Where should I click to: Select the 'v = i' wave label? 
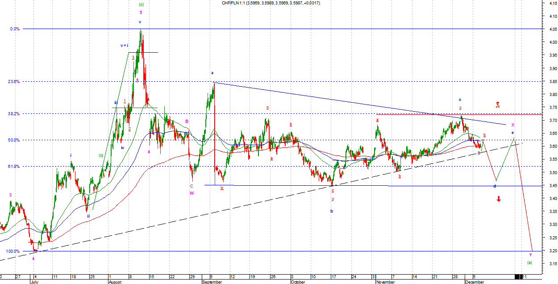click(x=124, y=46)
